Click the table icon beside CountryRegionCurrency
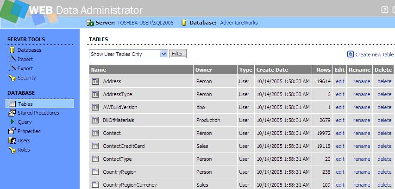395x189 pixels. (95, 185)
